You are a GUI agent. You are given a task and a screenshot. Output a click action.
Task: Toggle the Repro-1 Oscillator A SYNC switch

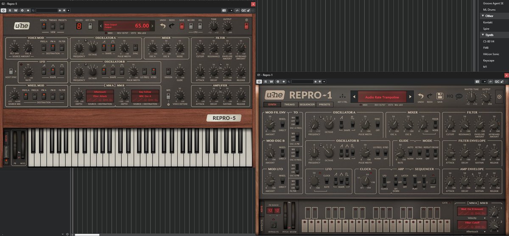click(377, 124)
